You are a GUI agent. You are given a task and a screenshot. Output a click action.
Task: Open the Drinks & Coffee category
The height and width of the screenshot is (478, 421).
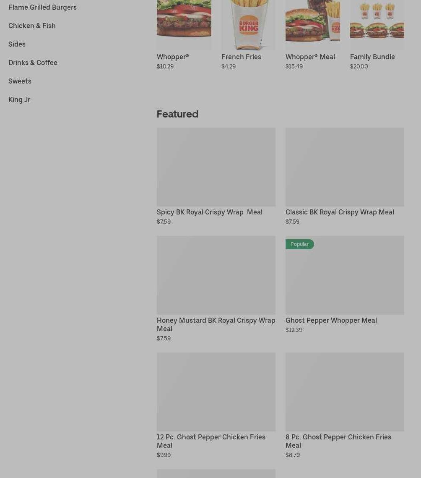(33, 63)
